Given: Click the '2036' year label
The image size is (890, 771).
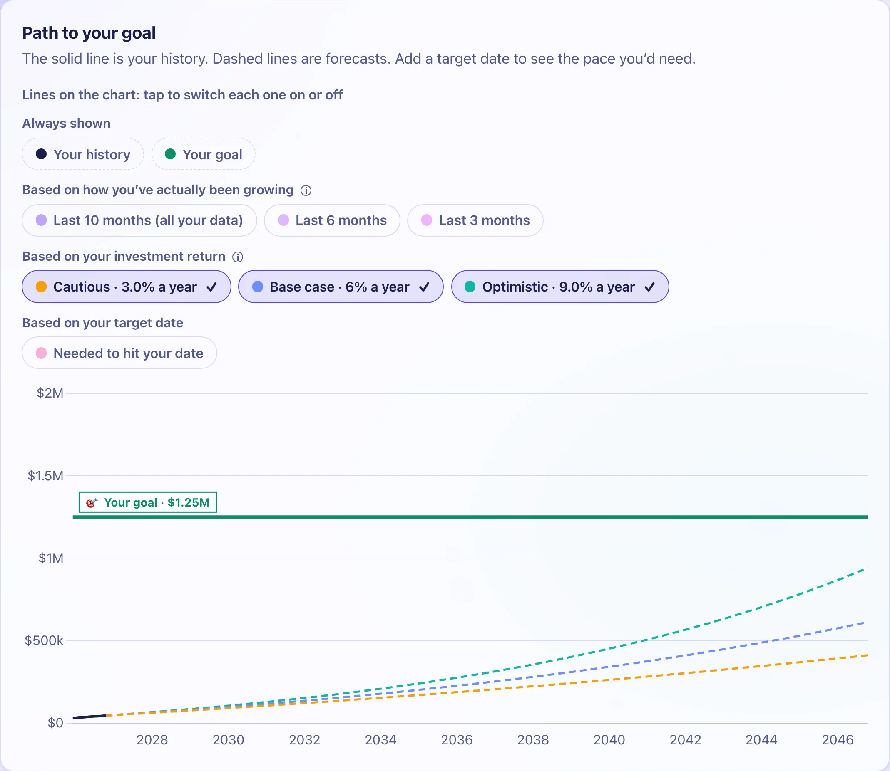Looking at the screenshot, I should coord(456,739).
